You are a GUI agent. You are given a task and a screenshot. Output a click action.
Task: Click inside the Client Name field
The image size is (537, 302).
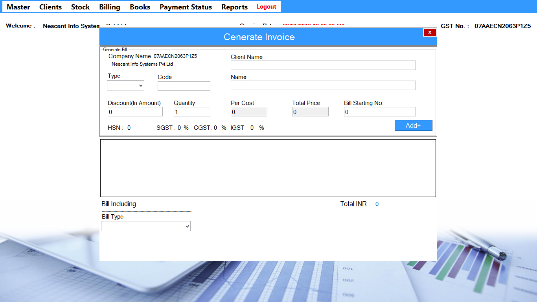coord(323,65)
